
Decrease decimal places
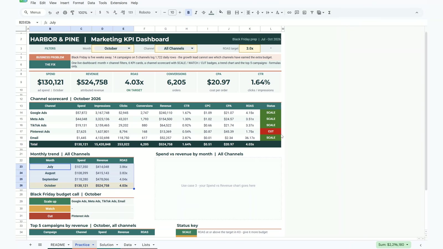pos(115,12)
